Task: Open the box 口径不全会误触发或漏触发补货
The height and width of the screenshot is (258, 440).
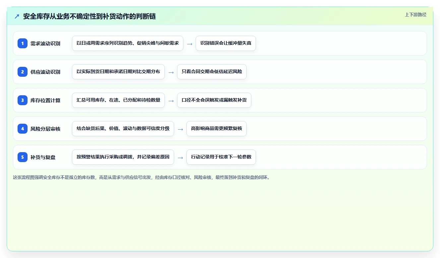Action: click(x=214, y=100)
